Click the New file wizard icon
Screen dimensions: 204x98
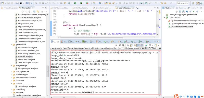[x=3, y=3]
